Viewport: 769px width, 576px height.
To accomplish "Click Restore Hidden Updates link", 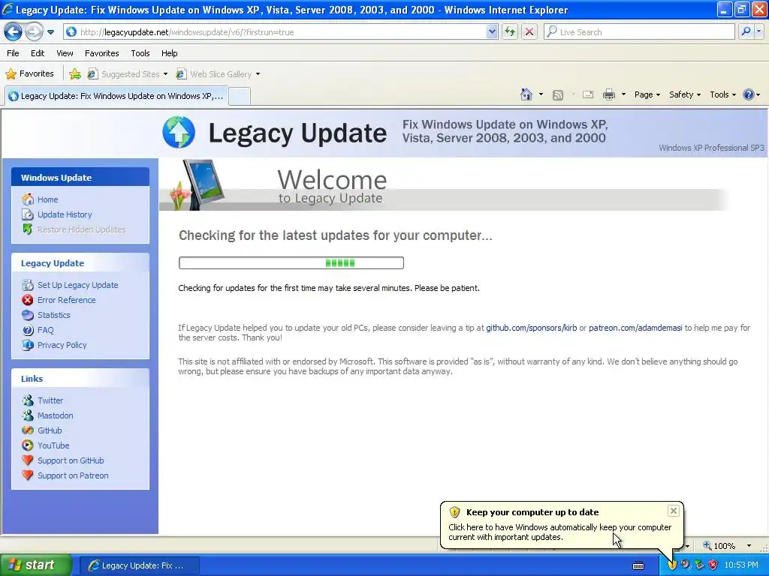I will pos(81,229).
